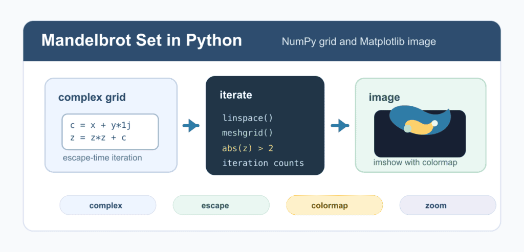Click the abs(z) > 2 line
This screenshot has height=252, width=524.
click(248, 148)
